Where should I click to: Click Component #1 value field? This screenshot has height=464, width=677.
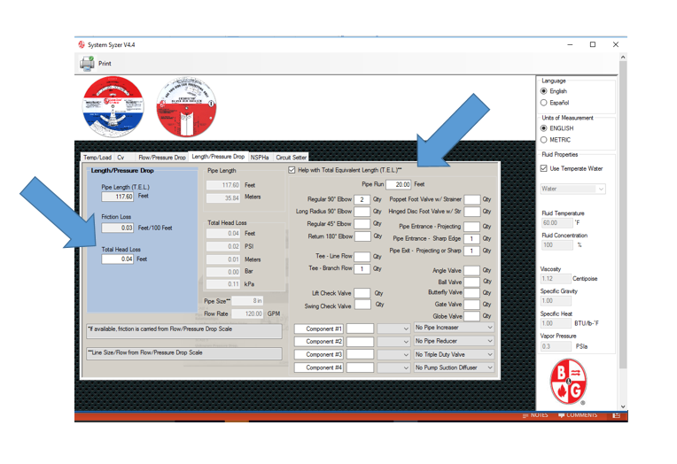[360, 329]
